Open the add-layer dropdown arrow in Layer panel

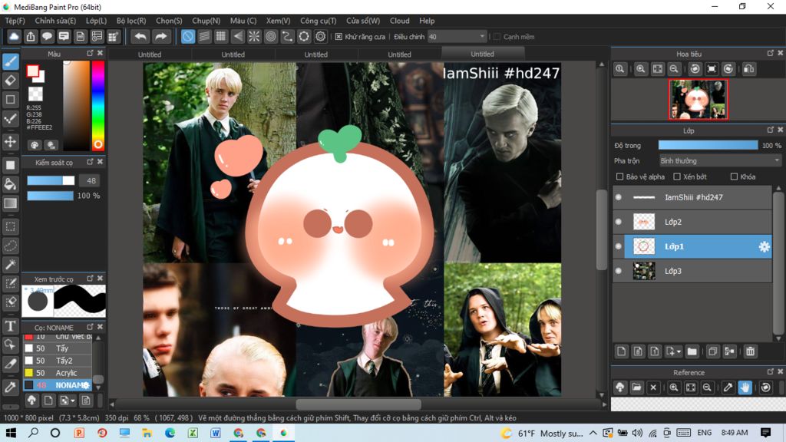[x=679, y=351]
